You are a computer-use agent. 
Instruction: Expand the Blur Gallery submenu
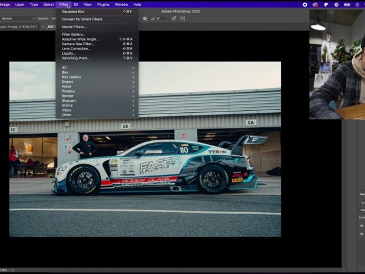point(97,77)
